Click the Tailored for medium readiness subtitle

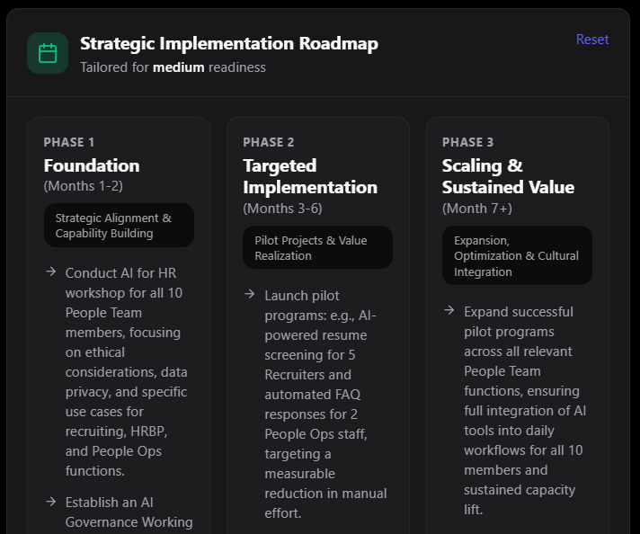tap(173, 67)
